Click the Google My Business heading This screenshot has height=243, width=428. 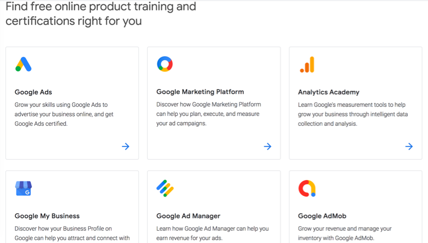pyautogui.click(x=47, y=216)
